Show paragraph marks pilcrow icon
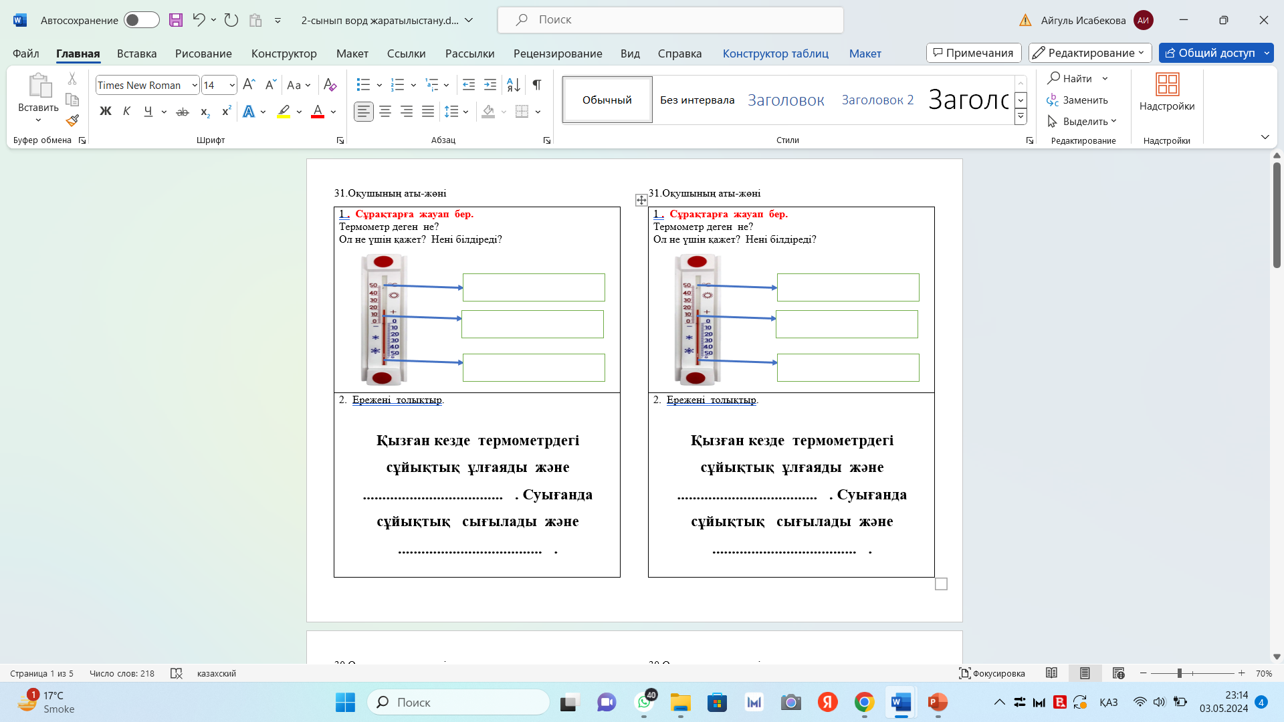This screenshot has width=1284, height=722. pyautogui.click(x=536, y=85)
